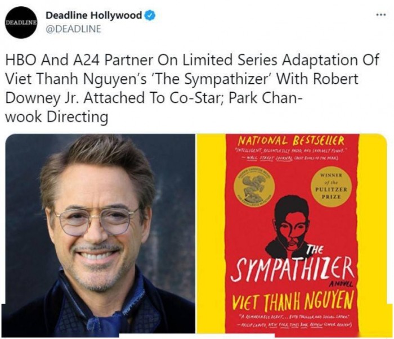Open the @DEADLINE handle link

tap(73, 29)
